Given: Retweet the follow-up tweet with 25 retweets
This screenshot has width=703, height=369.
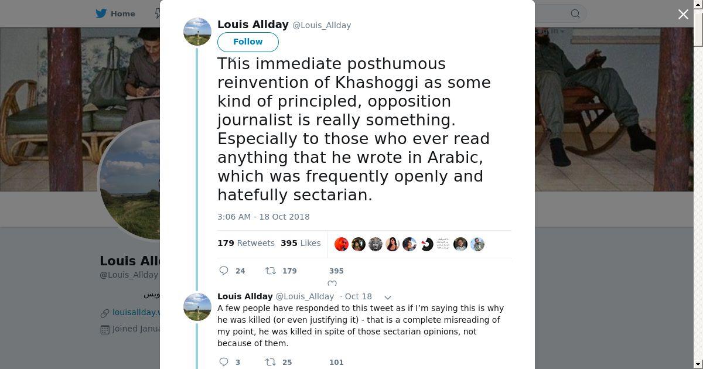Looking at the screenshot, I should click(271, 362).
